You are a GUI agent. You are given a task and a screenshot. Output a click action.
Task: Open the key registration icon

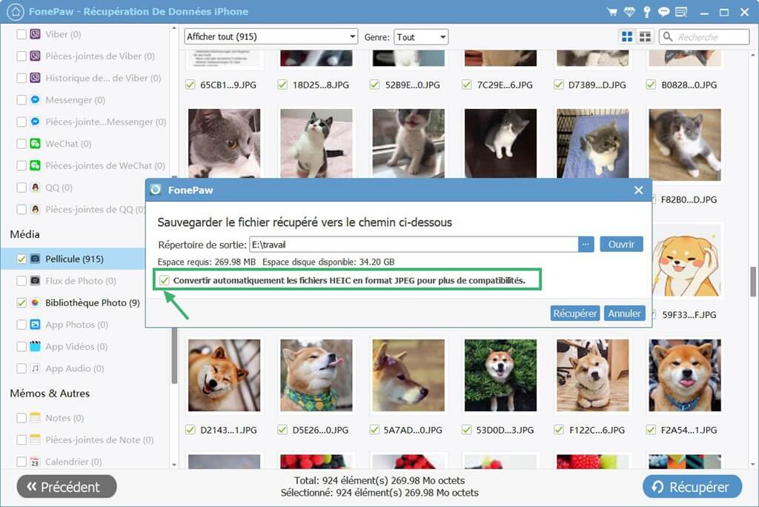pyautogui.click(x=646, y=12)
